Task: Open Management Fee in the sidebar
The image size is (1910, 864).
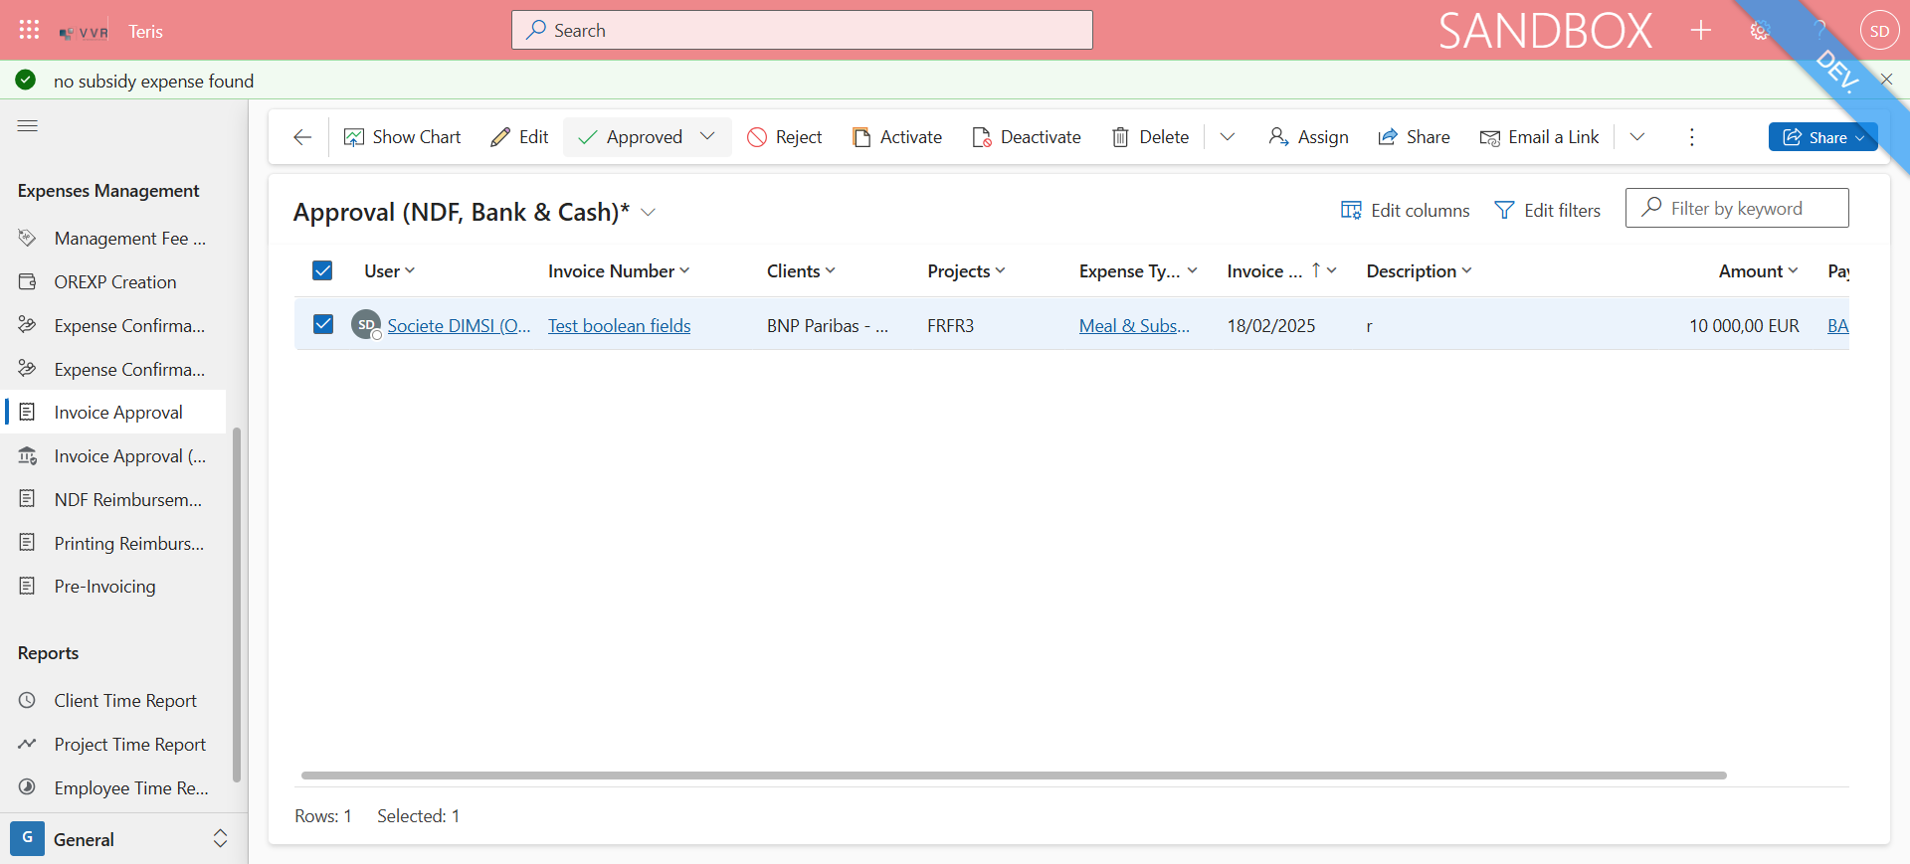Action: (113, 239)
